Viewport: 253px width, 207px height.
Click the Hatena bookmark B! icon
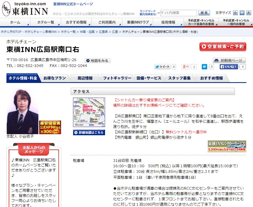(204, 67)
